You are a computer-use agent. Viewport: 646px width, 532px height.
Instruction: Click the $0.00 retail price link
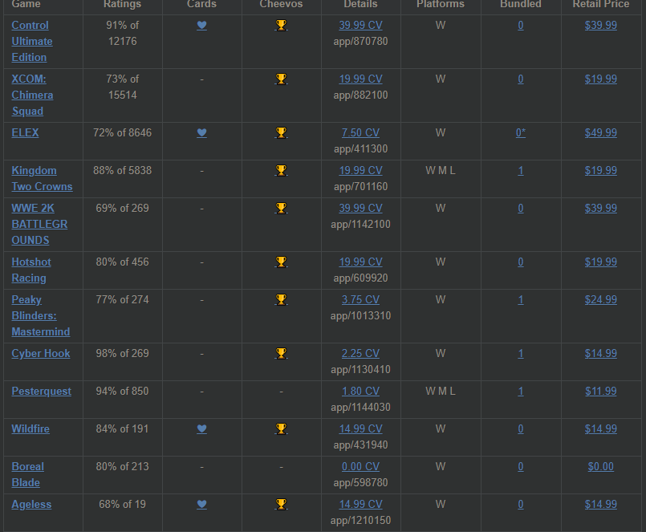pyautogui.click(x=601, y=466)
